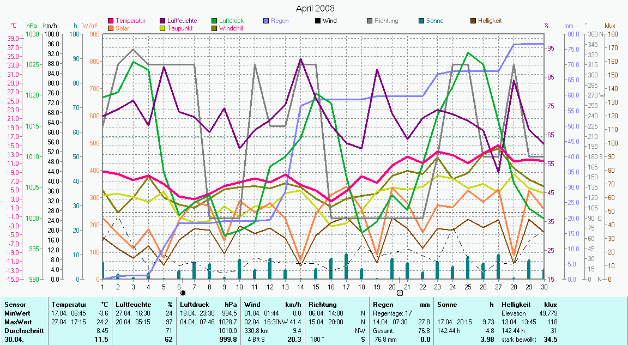Click the Durchschnitt row label
Image resolution: width=628 pixels, height=345 pixels.
[21, 330]
